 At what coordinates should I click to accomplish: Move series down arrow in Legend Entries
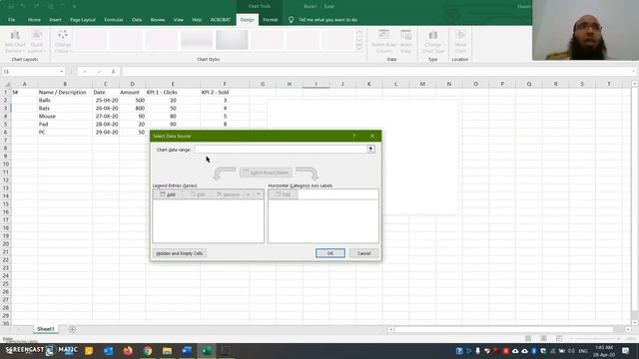(259, 194)
